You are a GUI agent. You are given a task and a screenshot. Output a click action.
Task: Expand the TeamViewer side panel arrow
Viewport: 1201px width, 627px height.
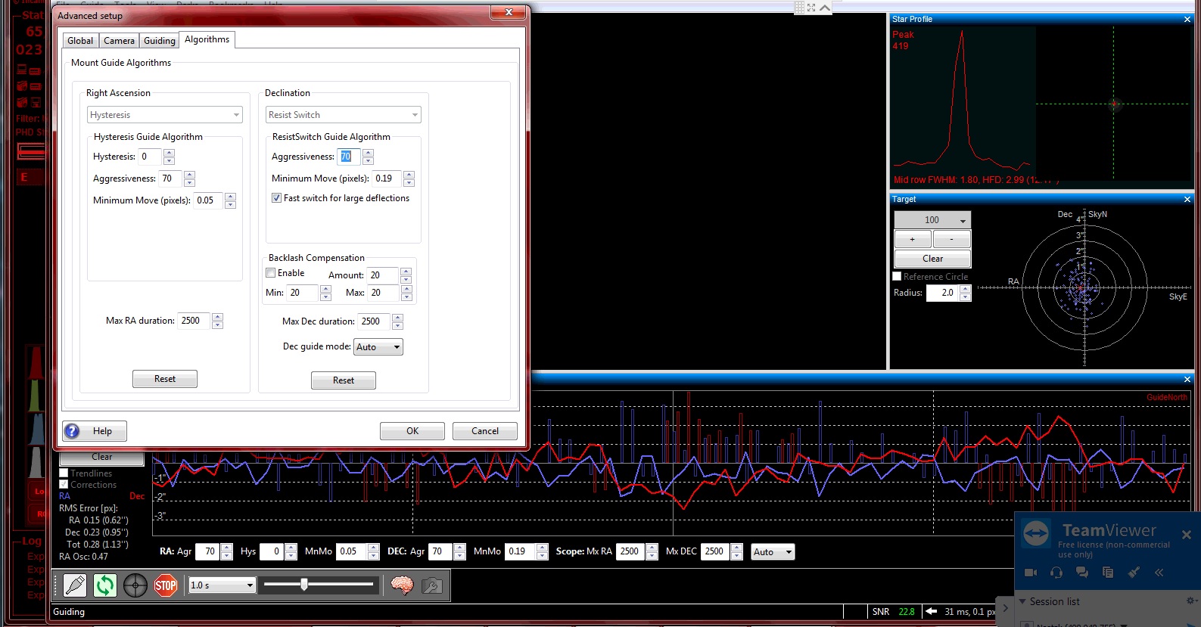1005,607
